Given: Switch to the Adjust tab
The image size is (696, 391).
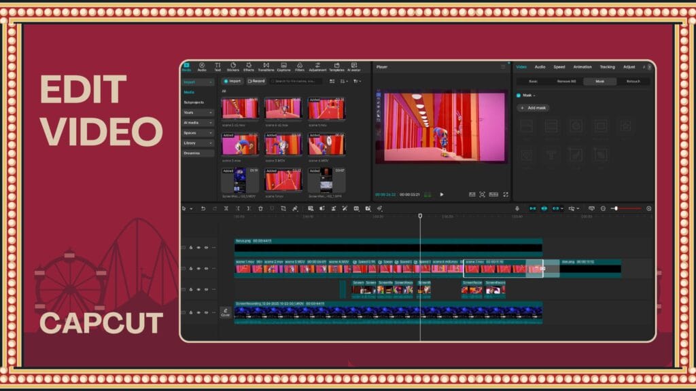Looking at the screenshot, I should (x=629, y=67).
